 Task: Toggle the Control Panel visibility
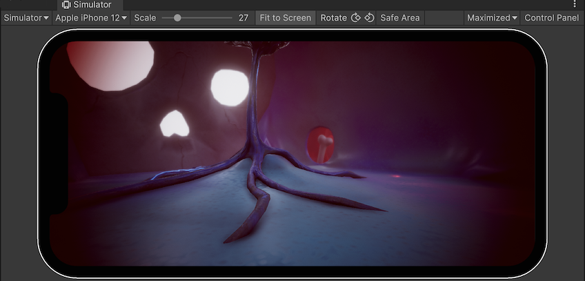tap(551, 18)
